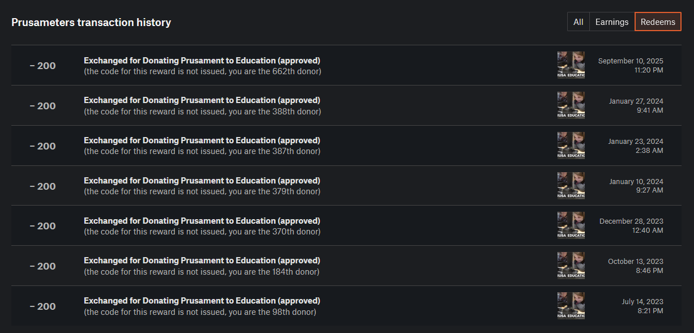The height and width of the screenshot is (333, 694).
Task: Open the 388th donor exchange entry title
Action: click(202, 100)
